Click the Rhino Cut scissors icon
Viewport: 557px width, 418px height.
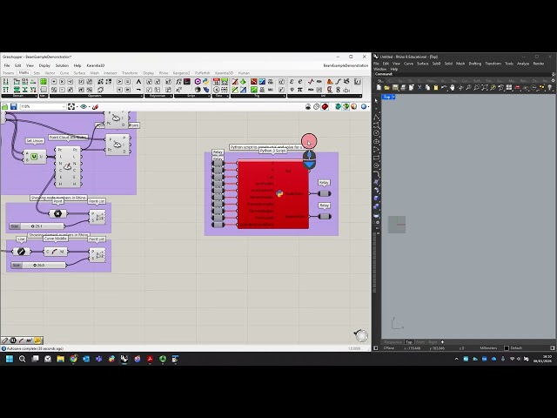tap(419, 87)
